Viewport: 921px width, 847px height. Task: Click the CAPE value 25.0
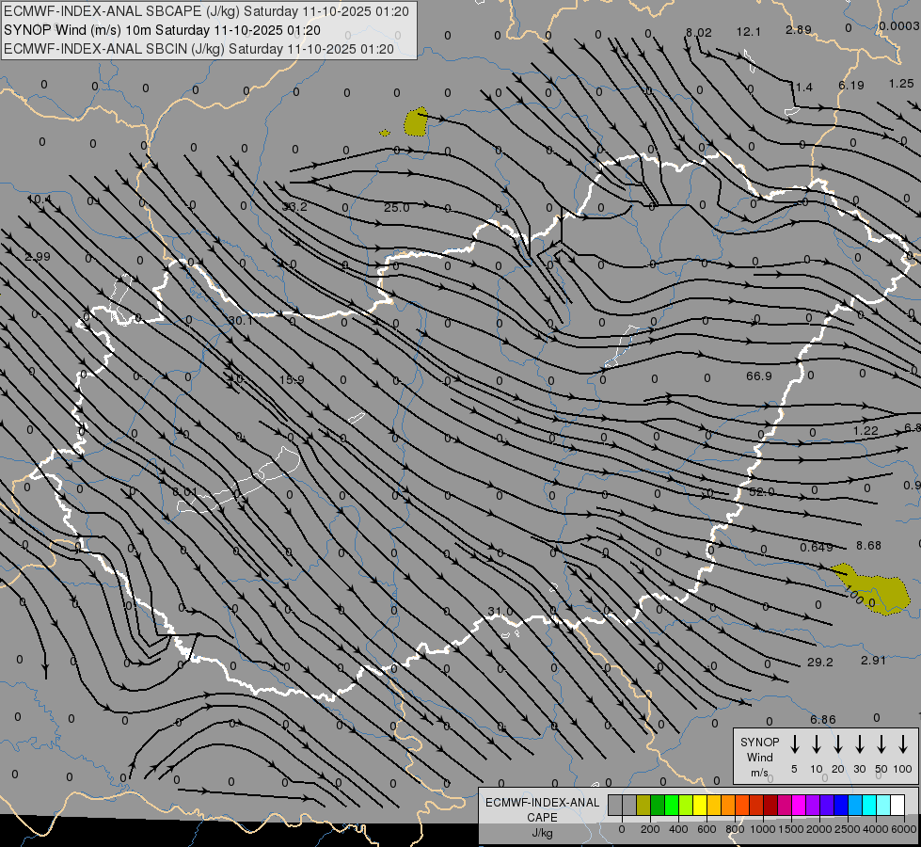click(x=396, y=207)
